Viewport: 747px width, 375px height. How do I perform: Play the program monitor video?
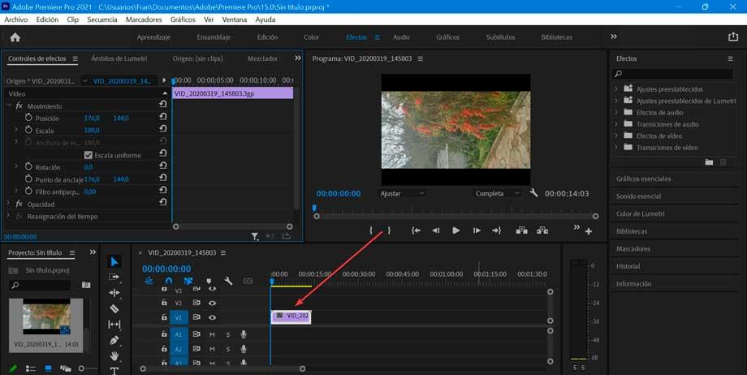click(456, 231)
